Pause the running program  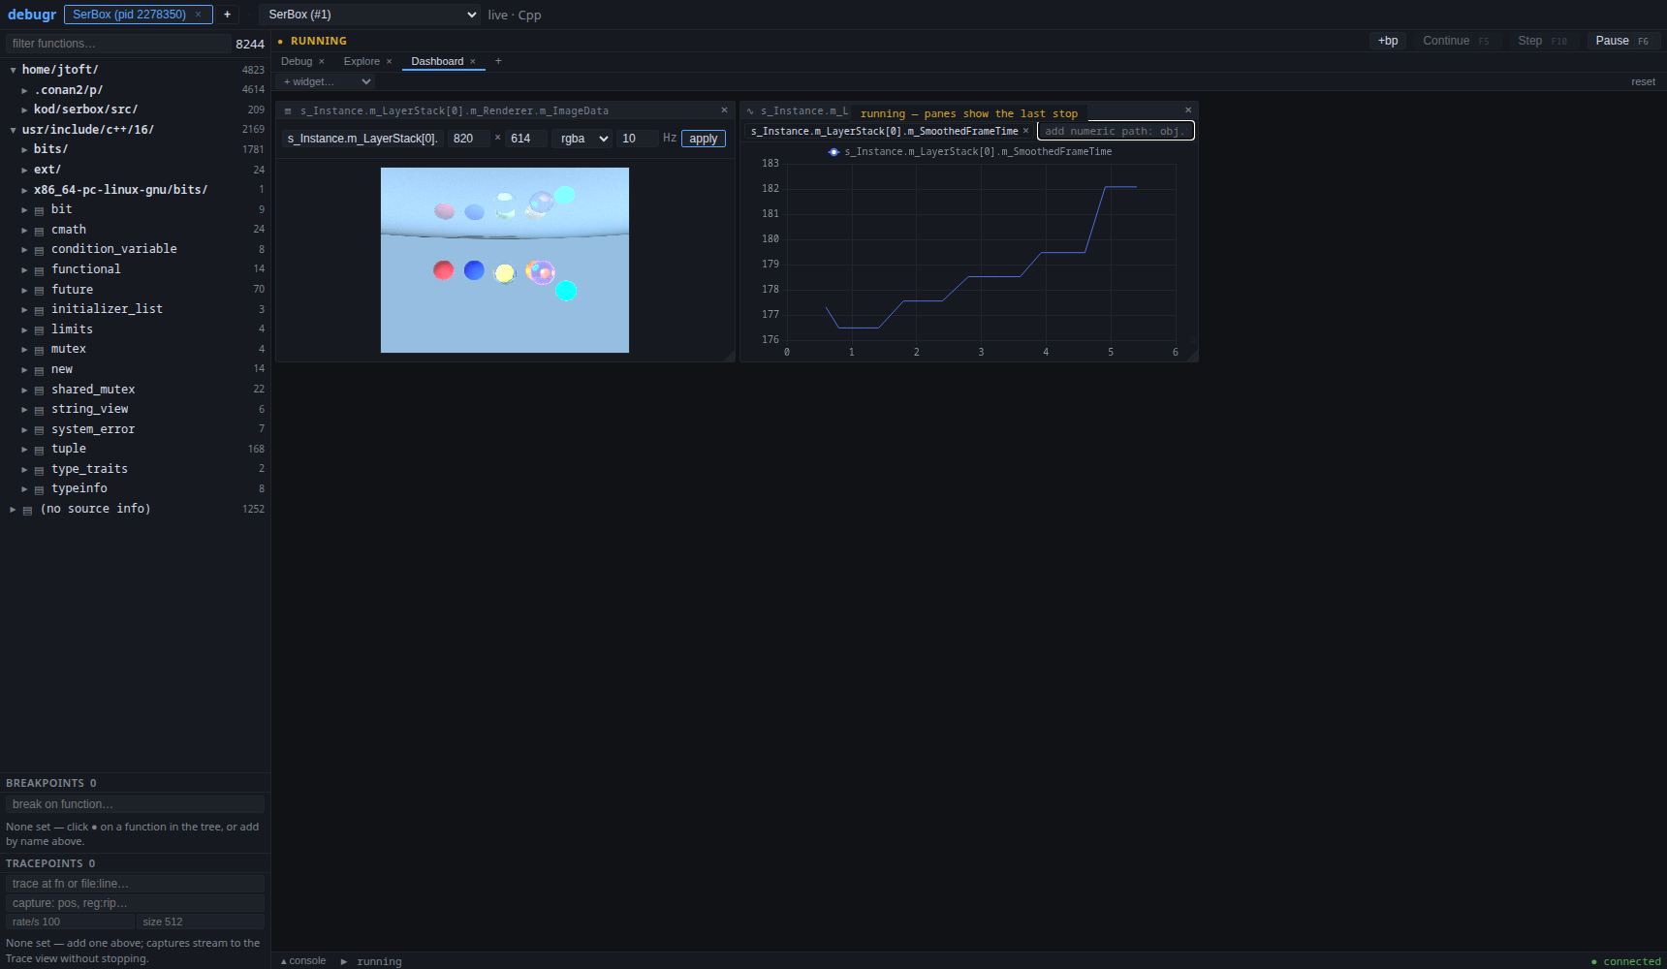click(1622, 41)
